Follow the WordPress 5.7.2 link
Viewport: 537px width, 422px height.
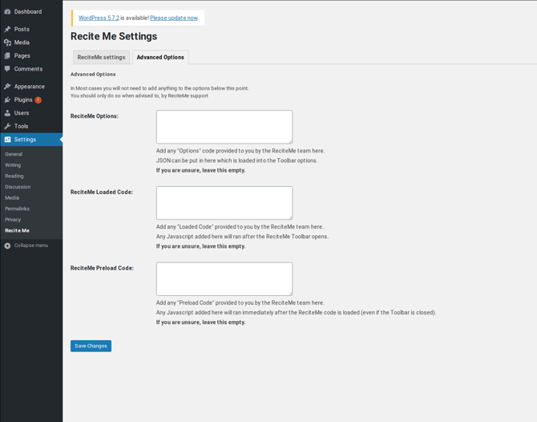coord(99,18)
